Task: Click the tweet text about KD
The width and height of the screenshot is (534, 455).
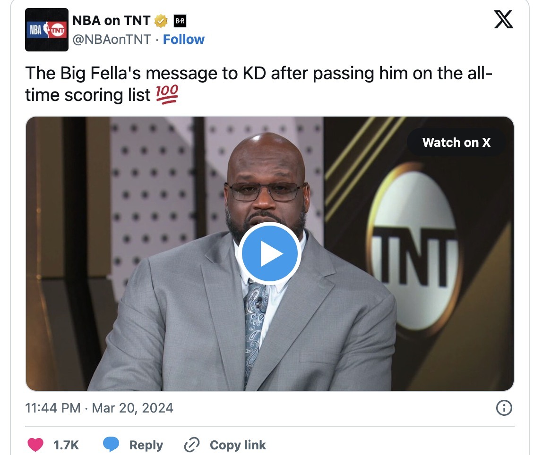Action: [259, 84]
